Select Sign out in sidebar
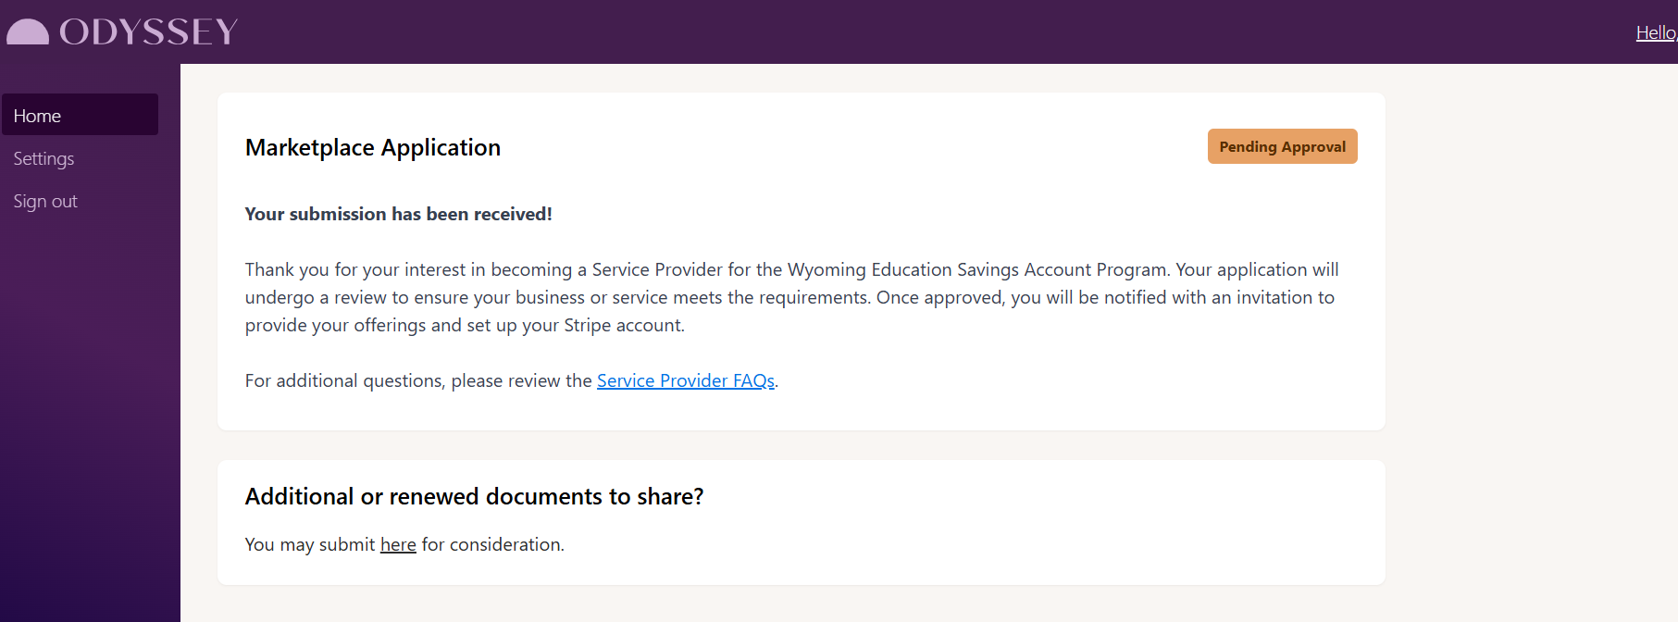 click(45, 201)
